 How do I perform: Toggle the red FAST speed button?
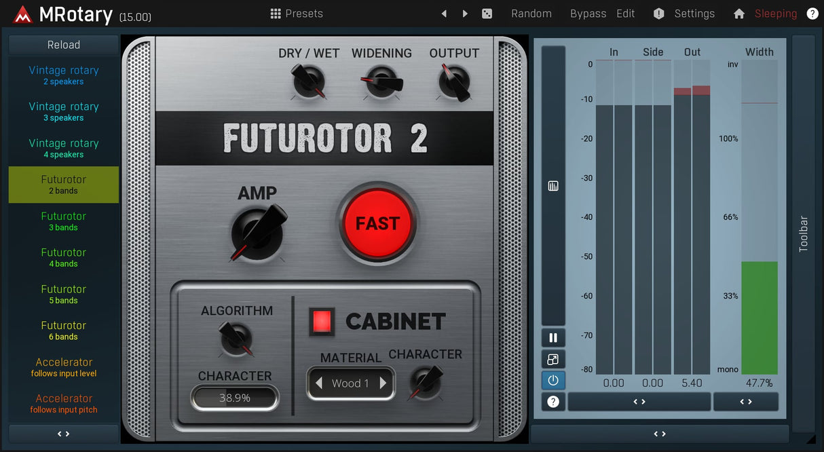tap(377, 223)
